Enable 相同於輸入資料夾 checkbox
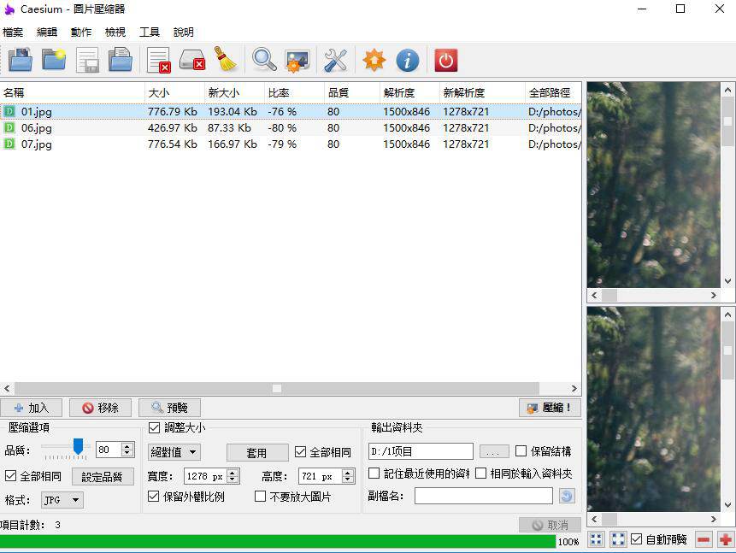Image resolution: width=736 pixels, height=553 pixels. click(x=480, y=474)
